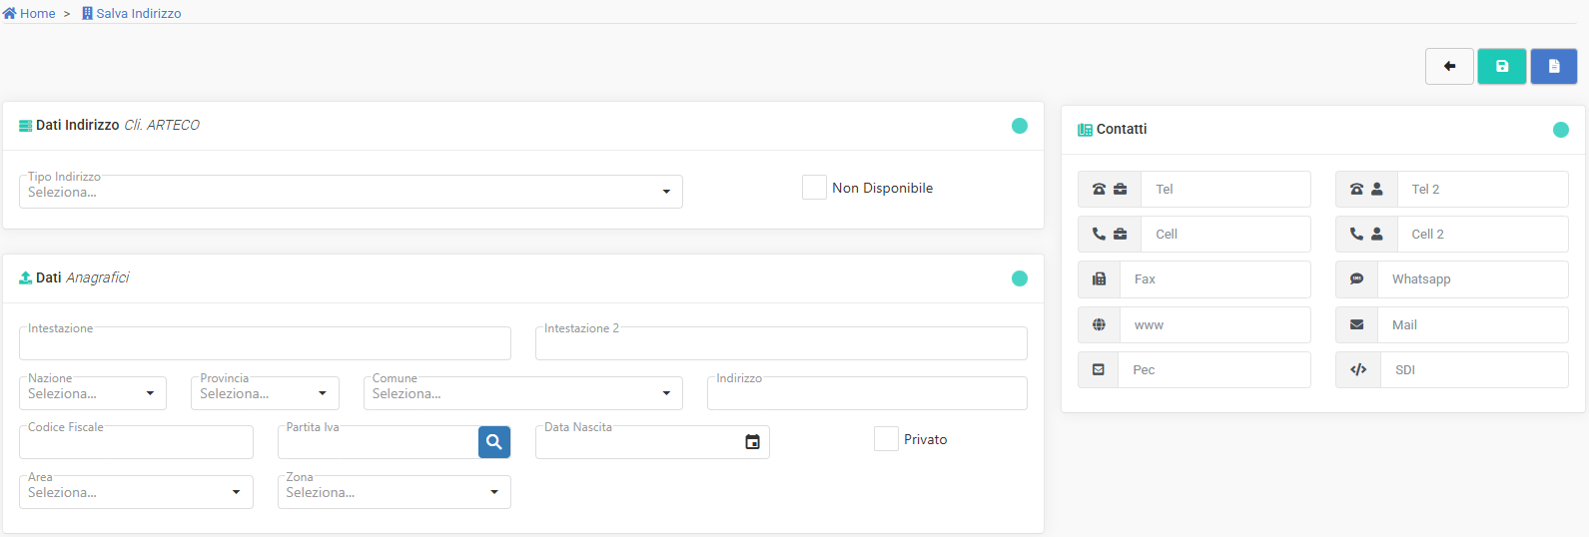Click the blue document button
Screen dimensions: 1589x537
[x=1554, y=66]
